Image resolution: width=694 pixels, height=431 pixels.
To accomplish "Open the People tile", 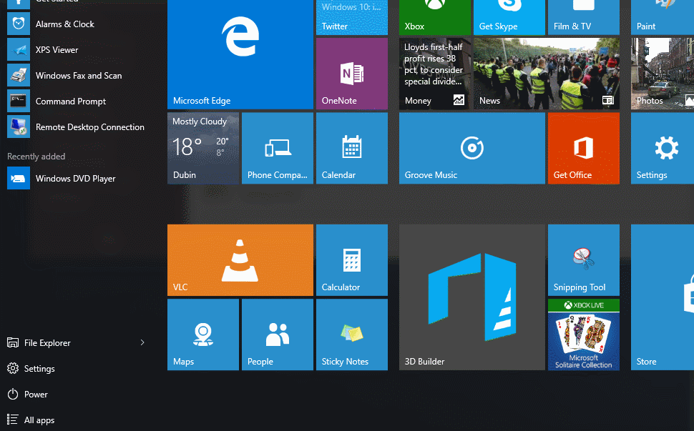I will pyautogui.click(x=277, y=335).
